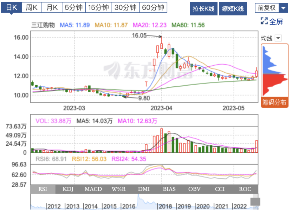The height and width of the screenshot is (212, 292).
Task: Click the gray timeline range slider handle
Action: coord(255,201)
